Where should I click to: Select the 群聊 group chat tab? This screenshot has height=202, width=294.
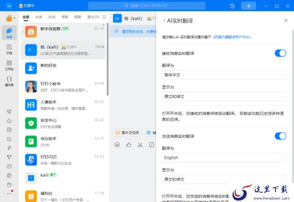point(78,17)
